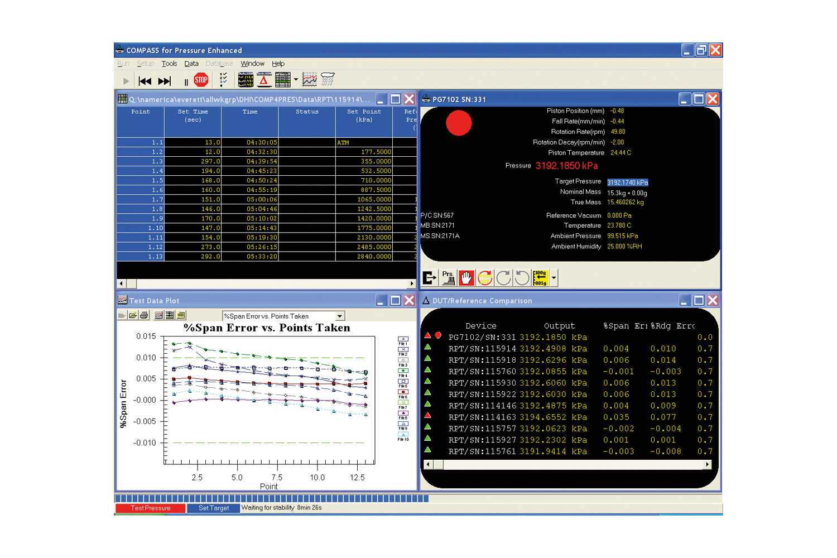Open the dropdown next to the data display toolbar icon
This screenshot has height=558, width=837.
295,80
